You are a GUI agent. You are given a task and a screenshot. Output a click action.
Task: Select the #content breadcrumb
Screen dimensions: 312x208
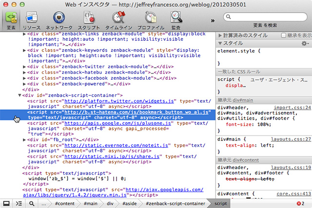[65, 204]
